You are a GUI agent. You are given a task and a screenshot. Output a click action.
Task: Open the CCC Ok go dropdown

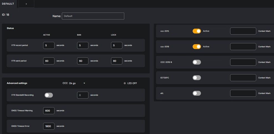pyautogui.click(x=77, y=83)
